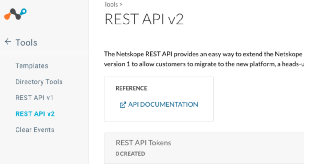Open Templates in the Tools sidebar
Image resolution: width=318 pixels, height=168 pixels.
[x=32, y=66]
